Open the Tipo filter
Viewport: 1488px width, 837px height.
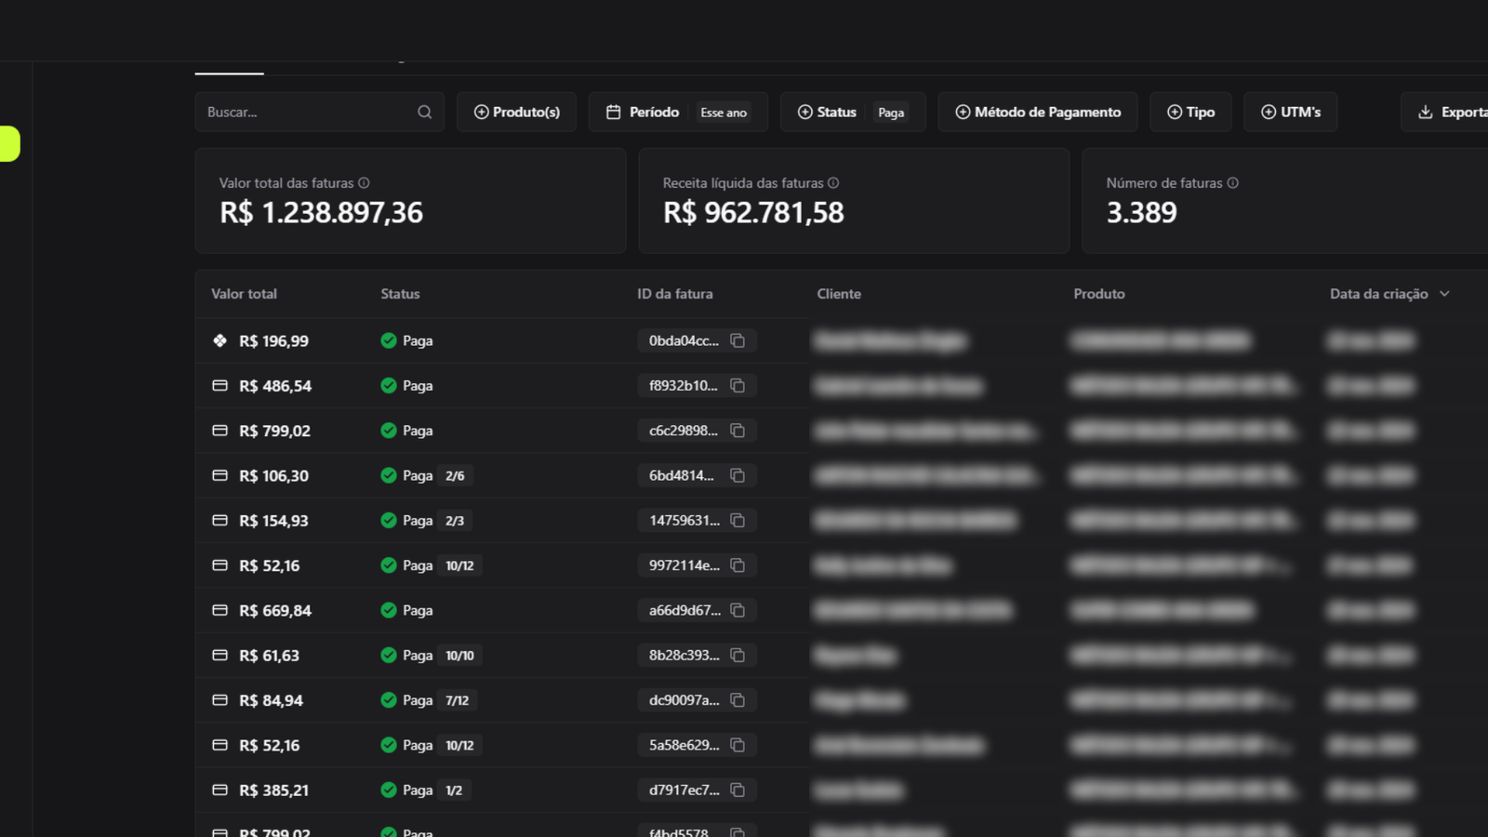click(x=1190, y=112)
